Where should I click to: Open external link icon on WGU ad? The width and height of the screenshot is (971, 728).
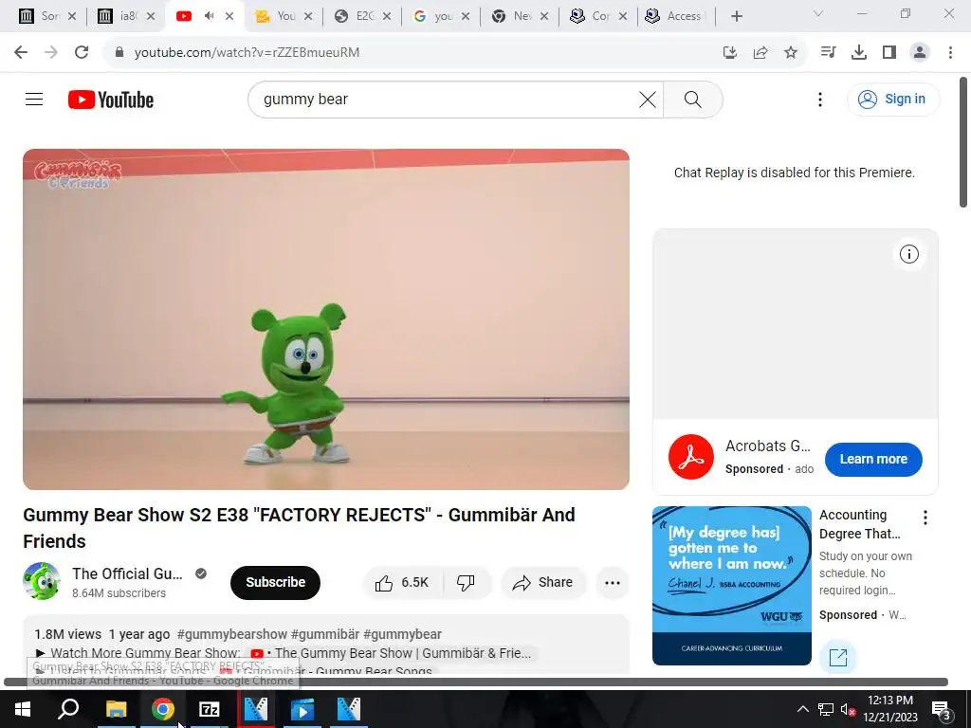click(x=838, y=658)
